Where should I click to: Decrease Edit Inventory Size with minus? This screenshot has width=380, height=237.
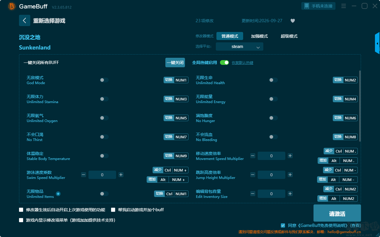coord(253,194)
